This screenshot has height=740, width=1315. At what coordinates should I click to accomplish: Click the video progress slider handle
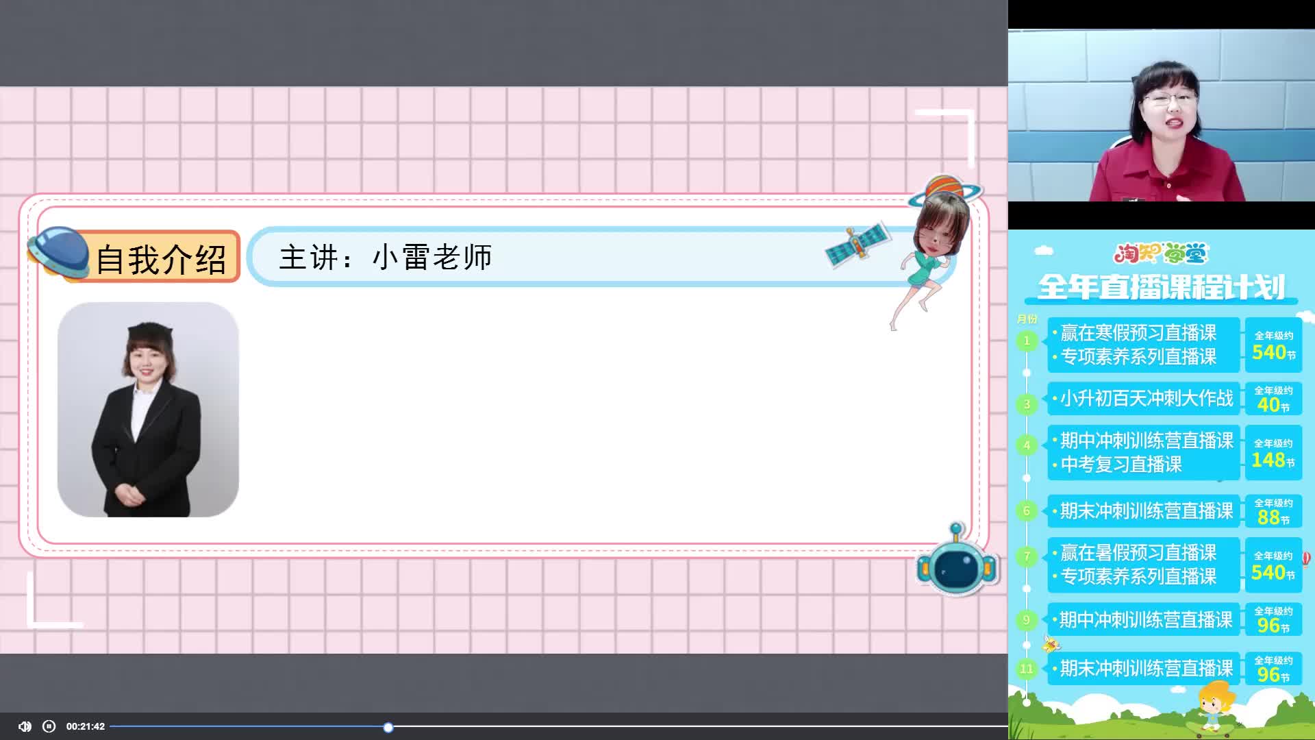pos(388,727)
